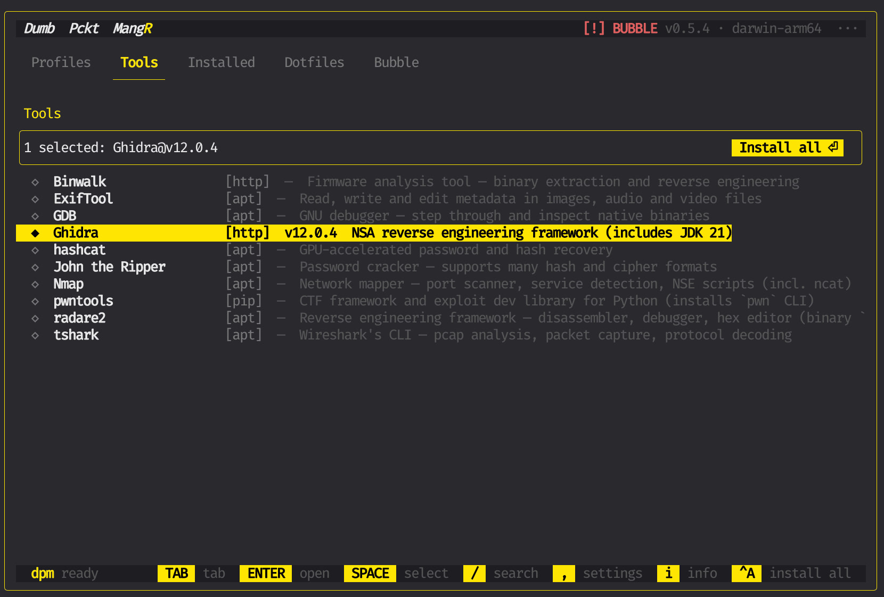This screenshot has height=597, width=884.
Task: Open the Dotfiles tab
Action: [x=314, y=62]
